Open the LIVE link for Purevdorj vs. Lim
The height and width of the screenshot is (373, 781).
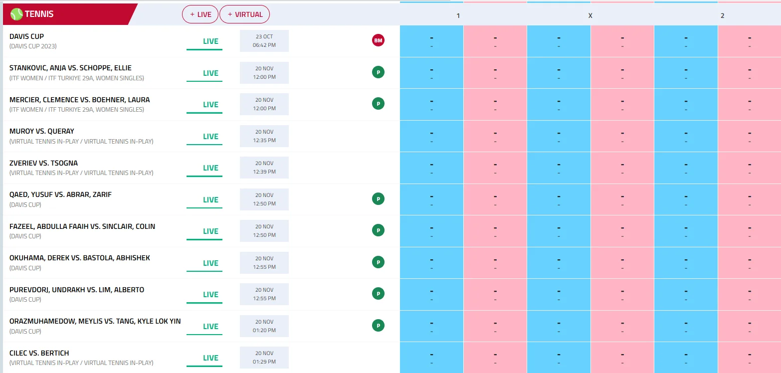coord(204,295)
